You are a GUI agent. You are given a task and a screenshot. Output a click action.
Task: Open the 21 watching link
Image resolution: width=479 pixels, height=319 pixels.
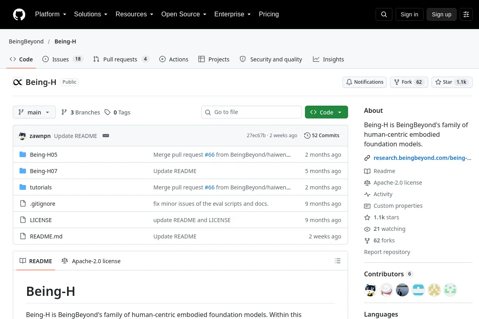385,229
